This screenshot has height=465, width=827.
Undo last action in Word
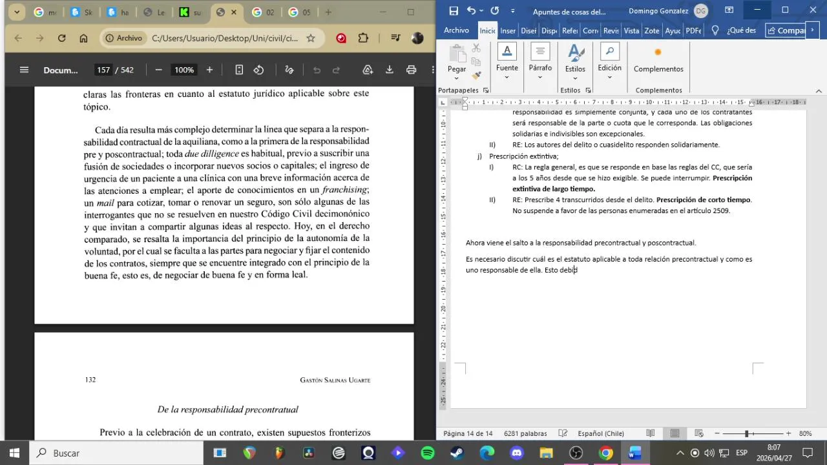(471, 11)
